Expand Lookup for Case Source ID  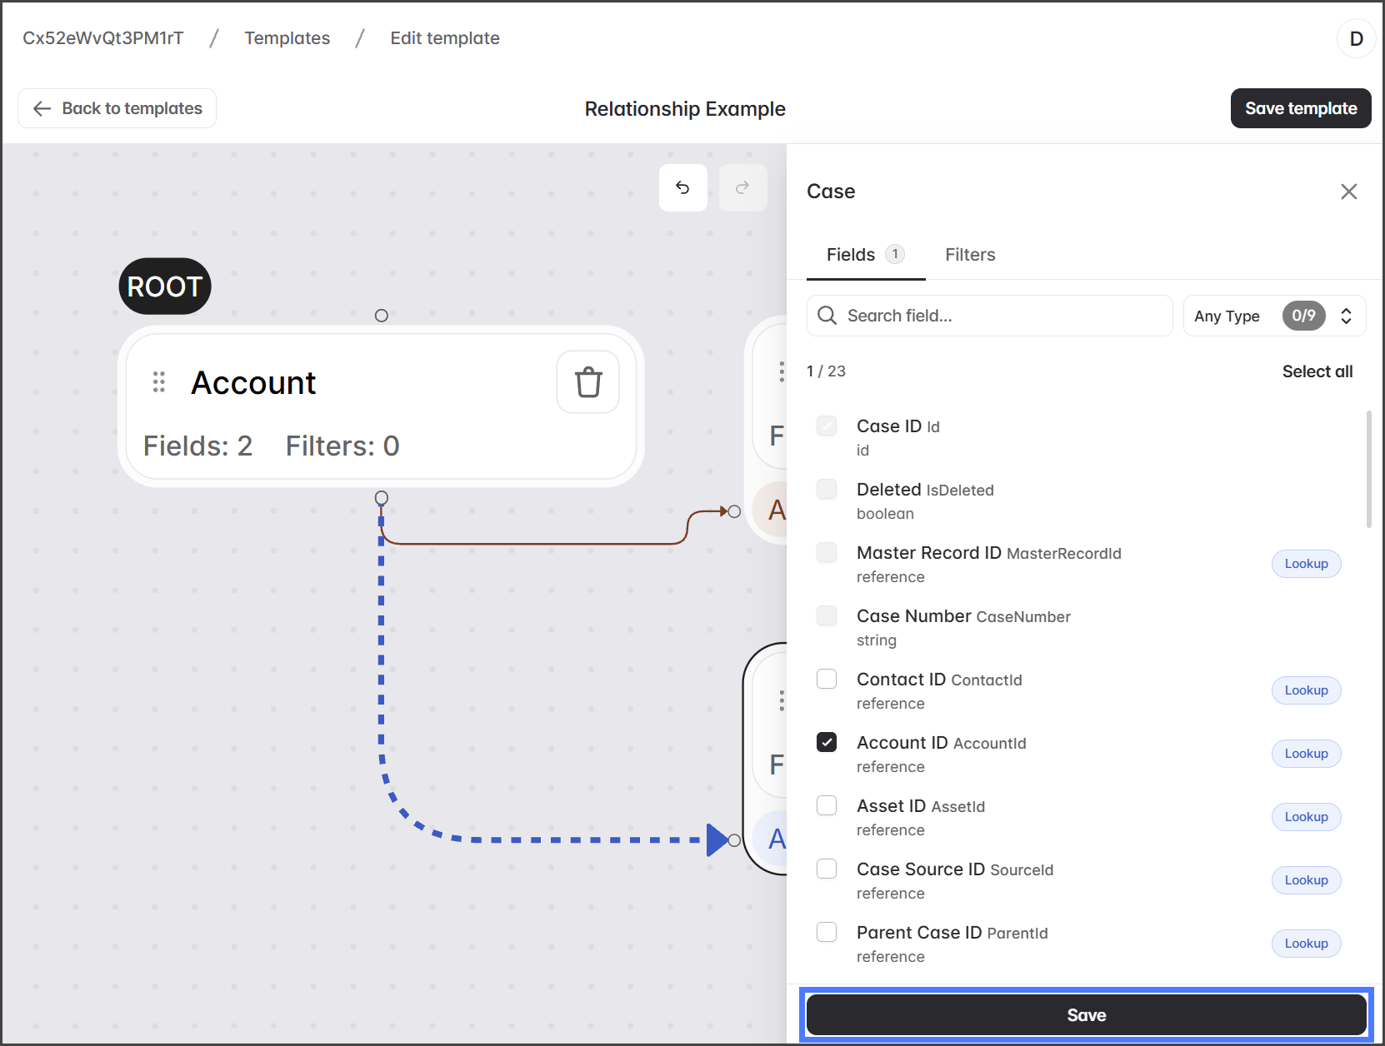point(1305,880)
